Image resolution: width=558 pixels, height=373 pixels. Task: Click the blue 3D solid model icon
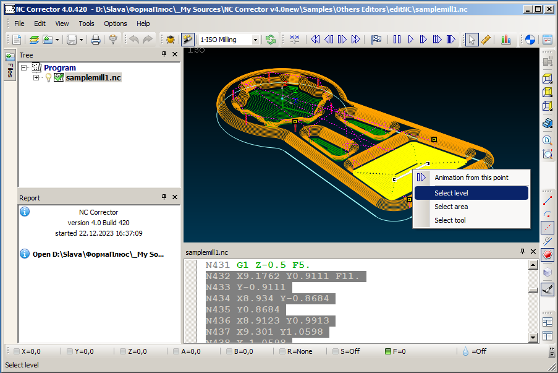547,123
